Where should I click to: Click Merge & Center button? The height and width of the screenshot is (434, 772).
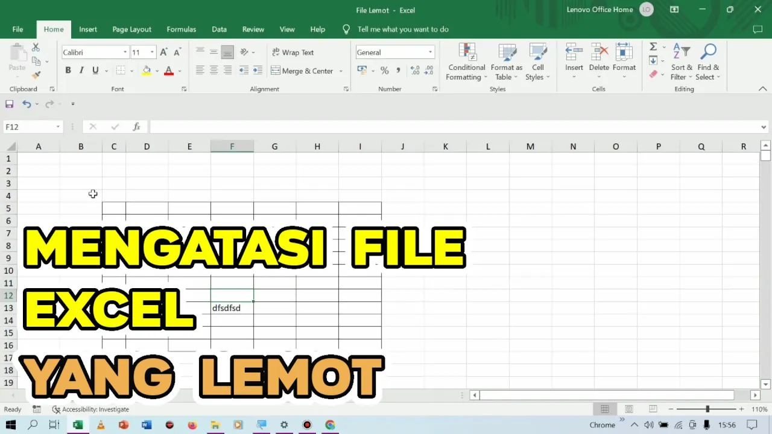(302, 71)
